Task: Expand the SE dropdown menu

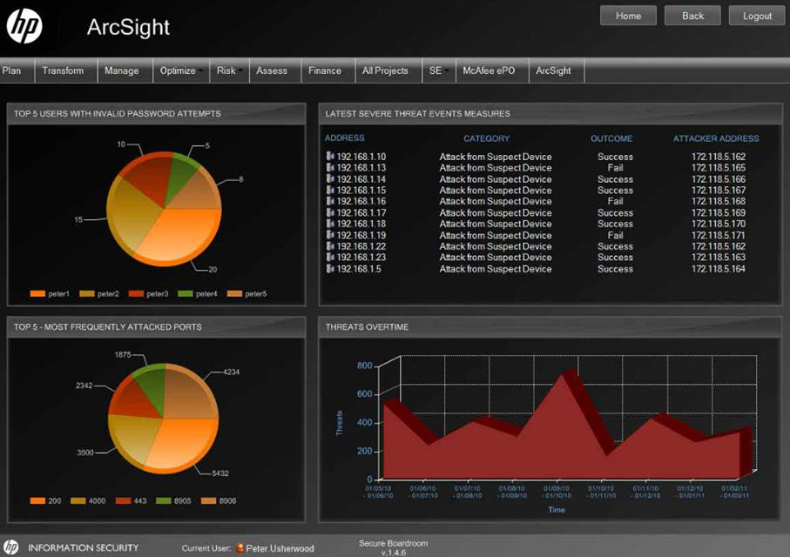Action: [438, 70]
